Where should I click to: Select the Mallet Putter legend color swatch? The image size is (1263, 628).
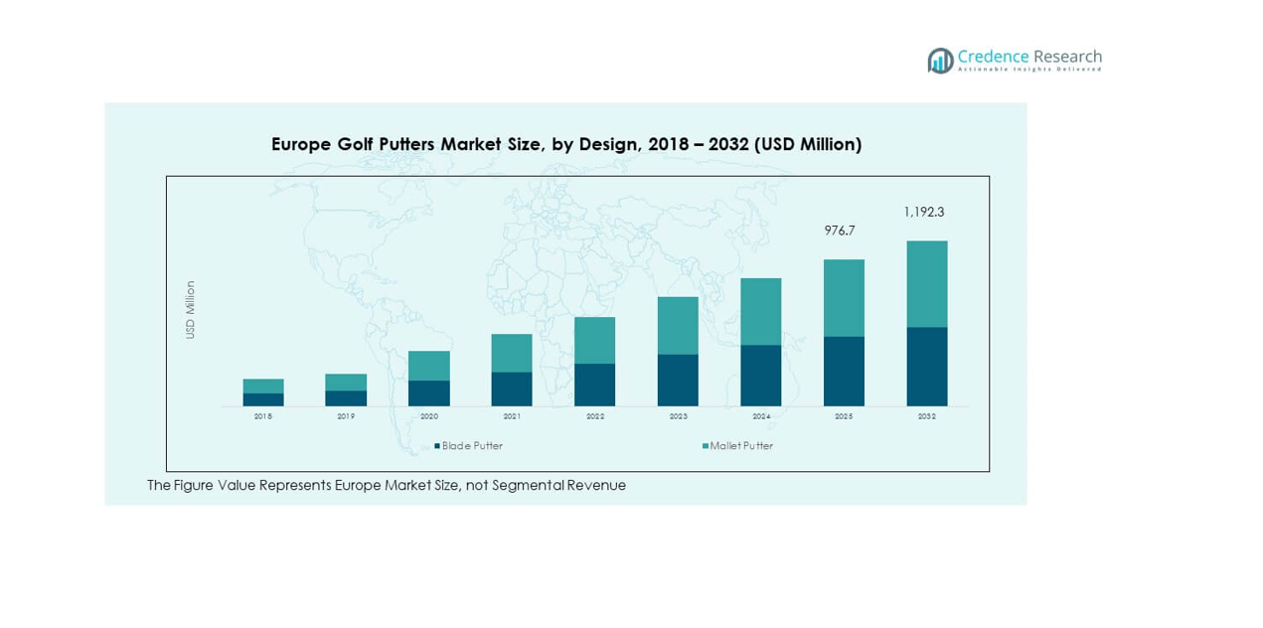pyautogui.click(x=706, y=446)
